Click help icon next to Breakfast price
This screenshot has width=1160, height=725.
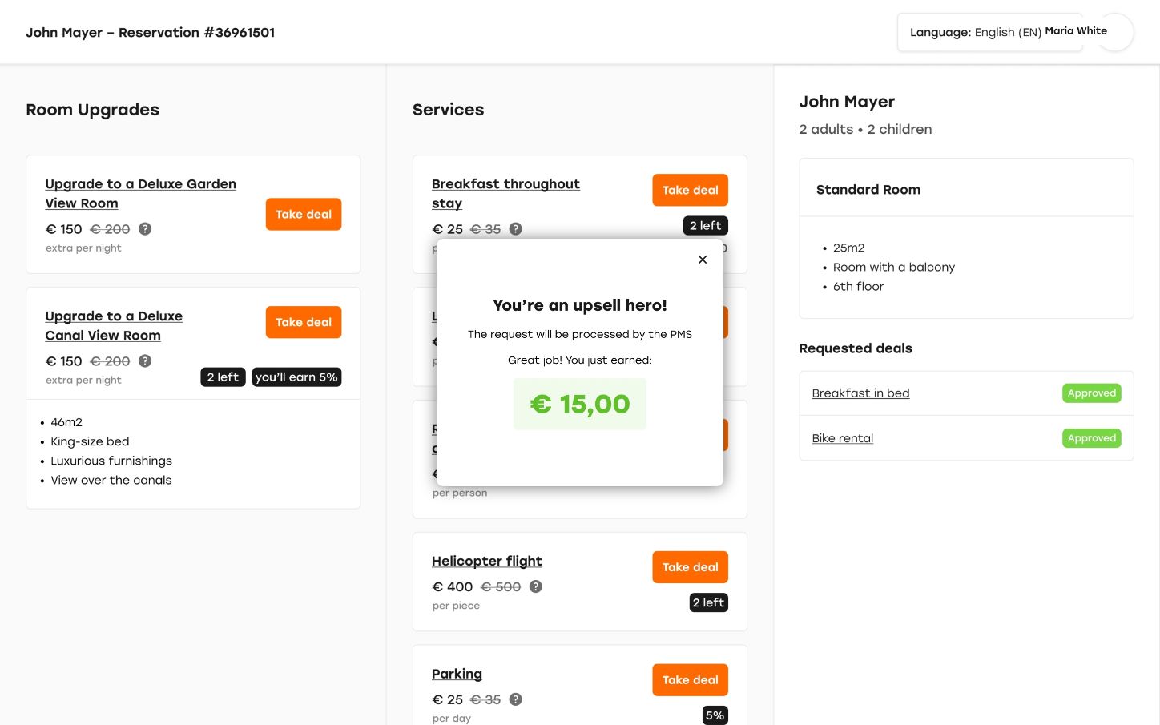[x=516, y=229]
